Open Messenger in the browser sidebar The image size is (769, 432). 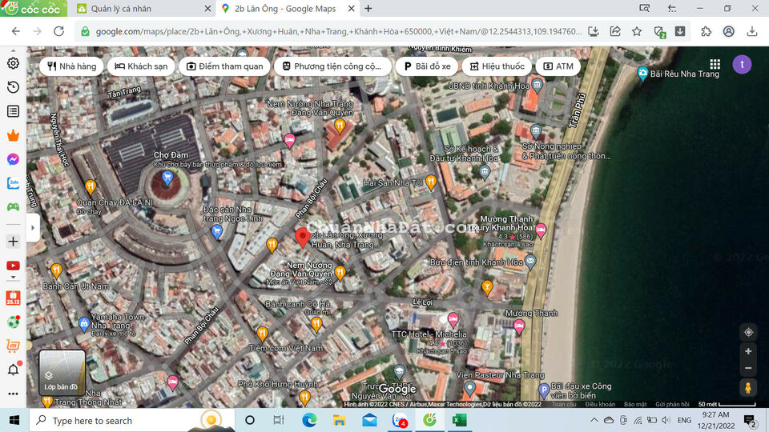tap(13, 159)
